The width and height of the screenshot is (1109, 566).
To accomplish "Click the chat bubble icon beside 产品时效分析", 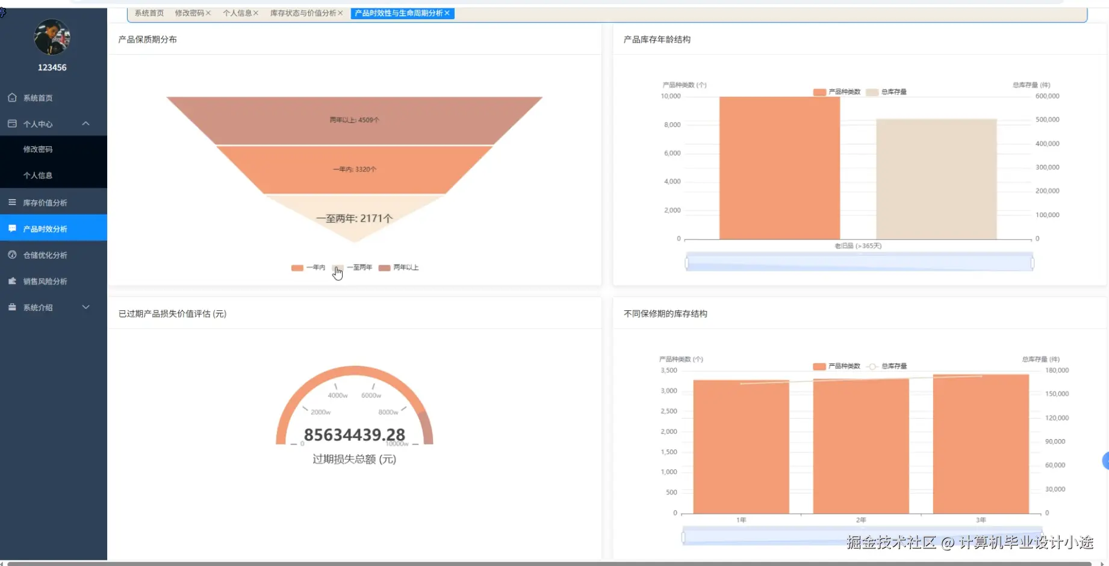I will coord(12,229).
